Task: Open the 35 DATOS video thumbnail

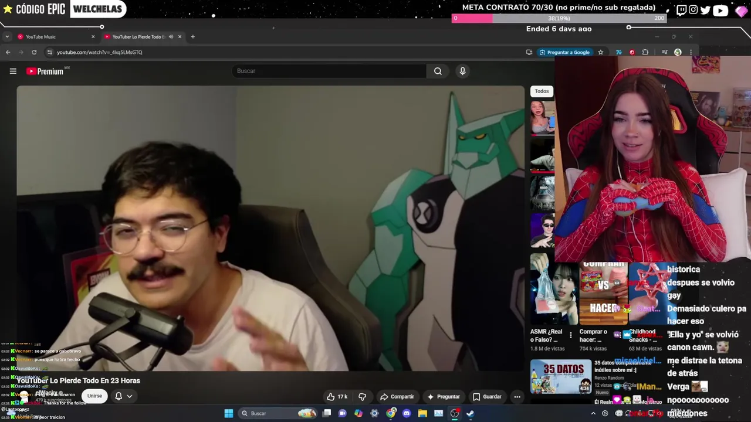Action: (561, 376)
